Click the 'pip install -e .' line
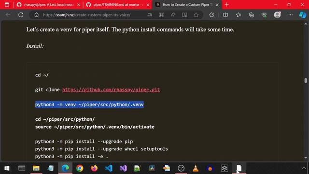Screen dimensions: 309x174 tap(71, 156)
